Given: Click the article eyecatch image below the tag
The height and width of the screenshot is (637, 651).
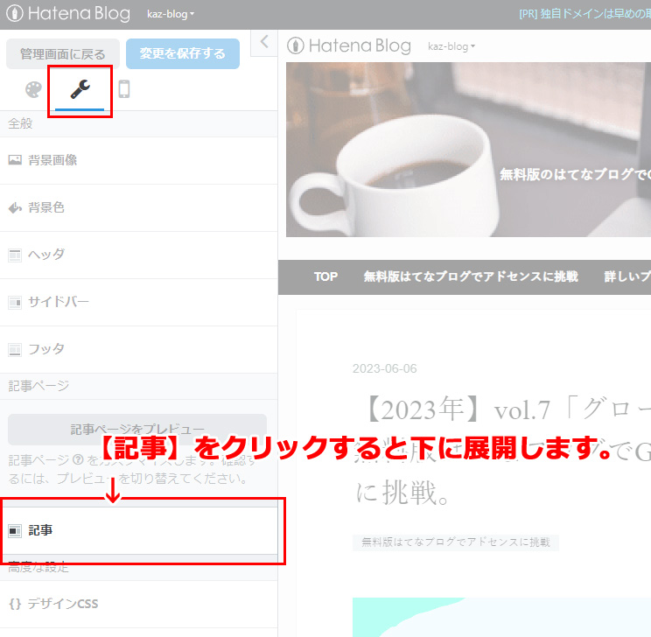Looking at the screenshot, I should point(501,618).
